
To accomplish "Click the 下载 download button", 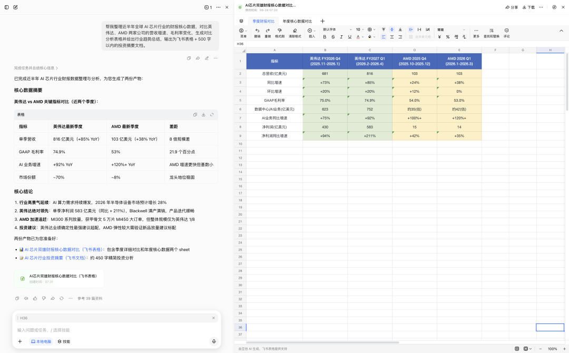I will point(528,7).
